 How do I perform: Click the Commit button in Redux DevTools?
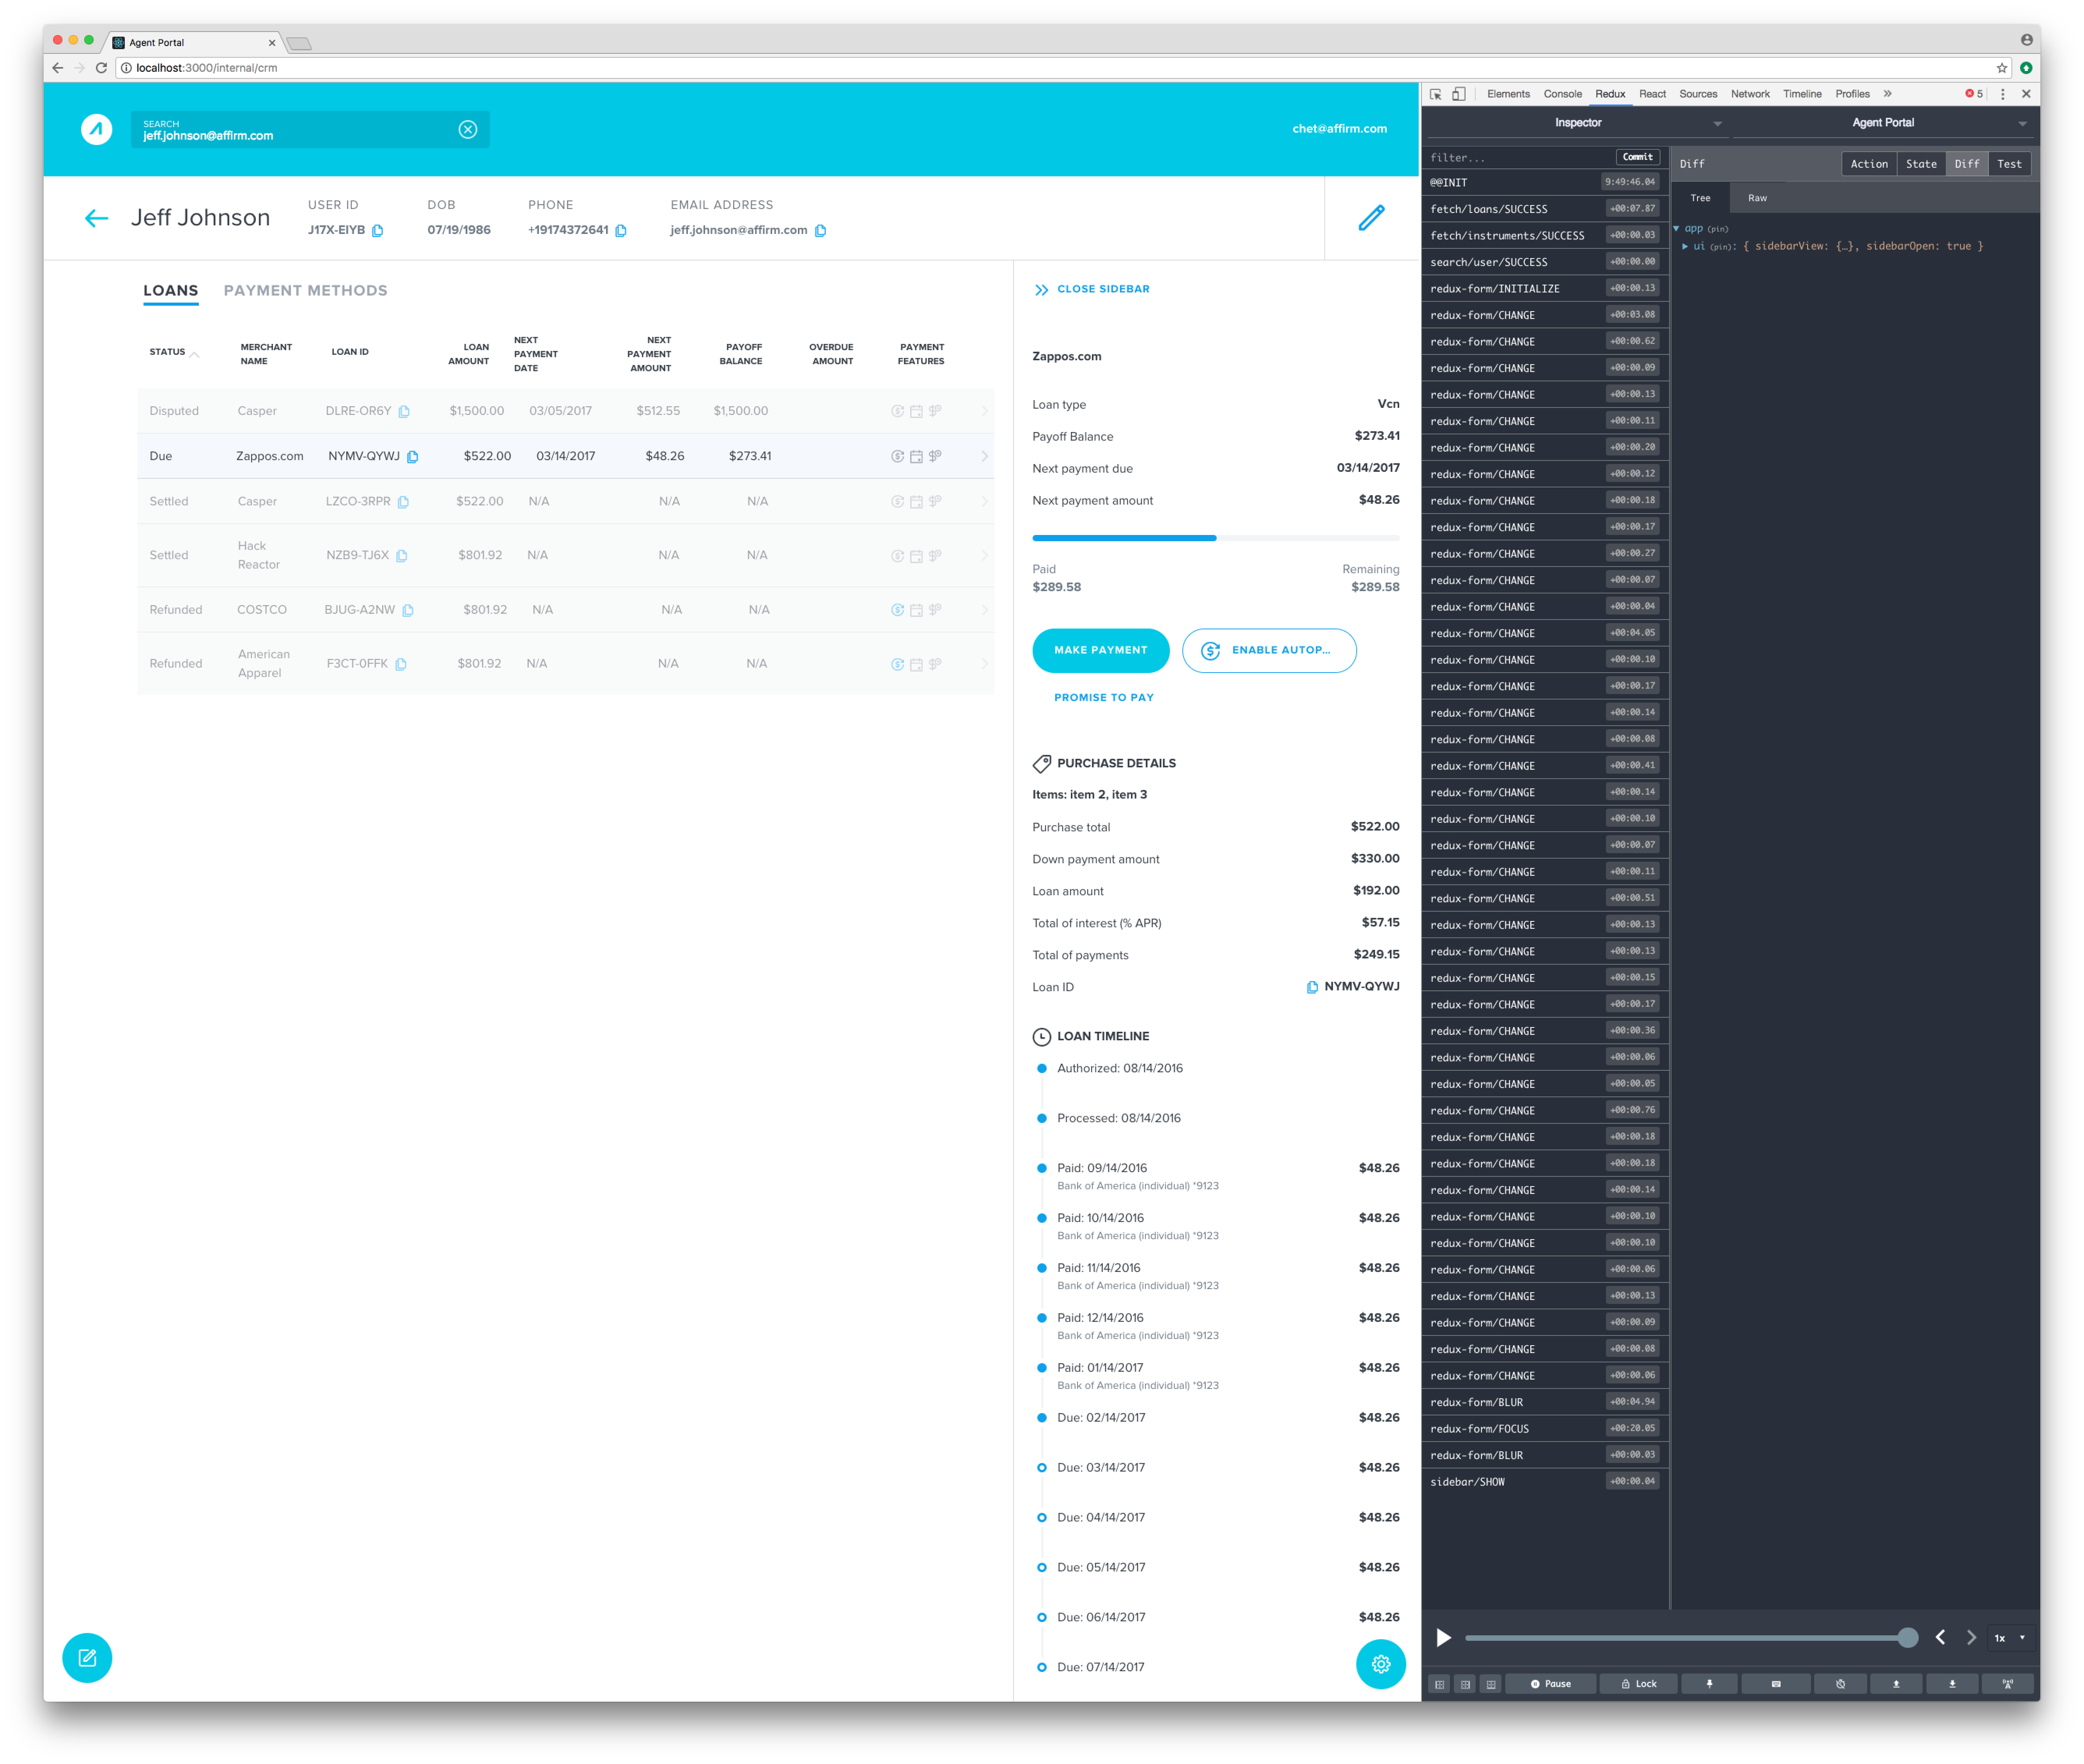point(1637,157)
